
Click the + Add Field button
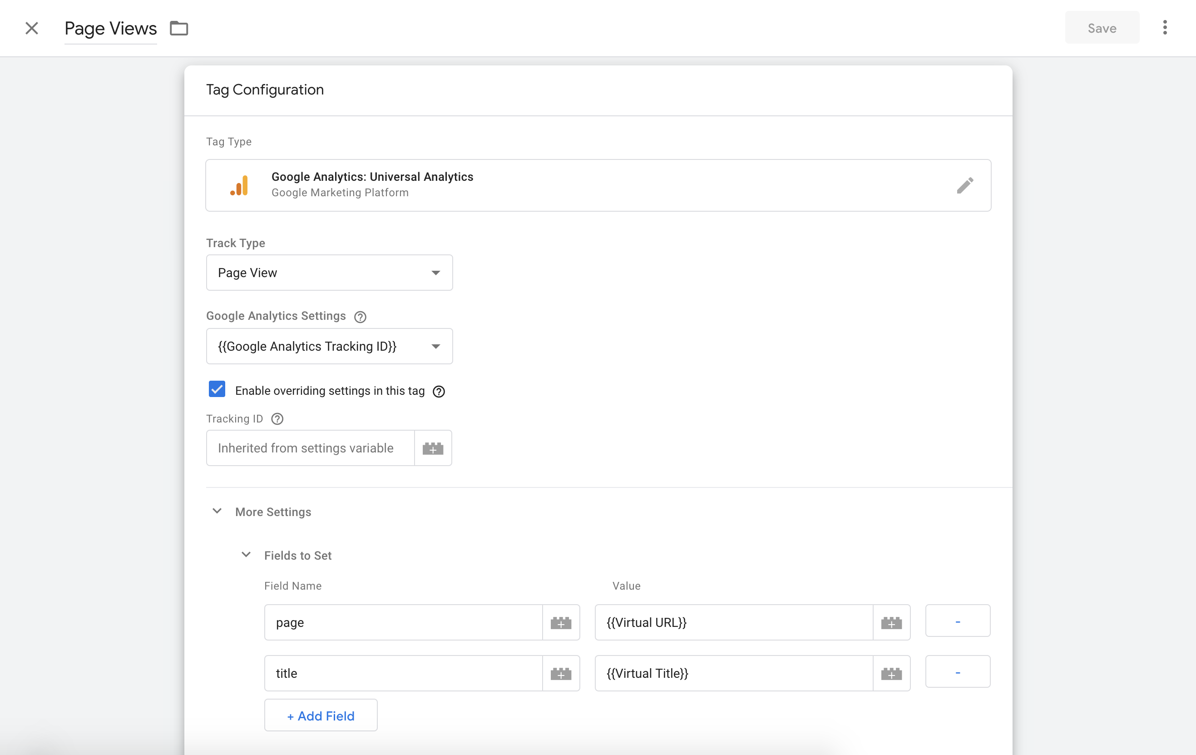pos(321,715)
